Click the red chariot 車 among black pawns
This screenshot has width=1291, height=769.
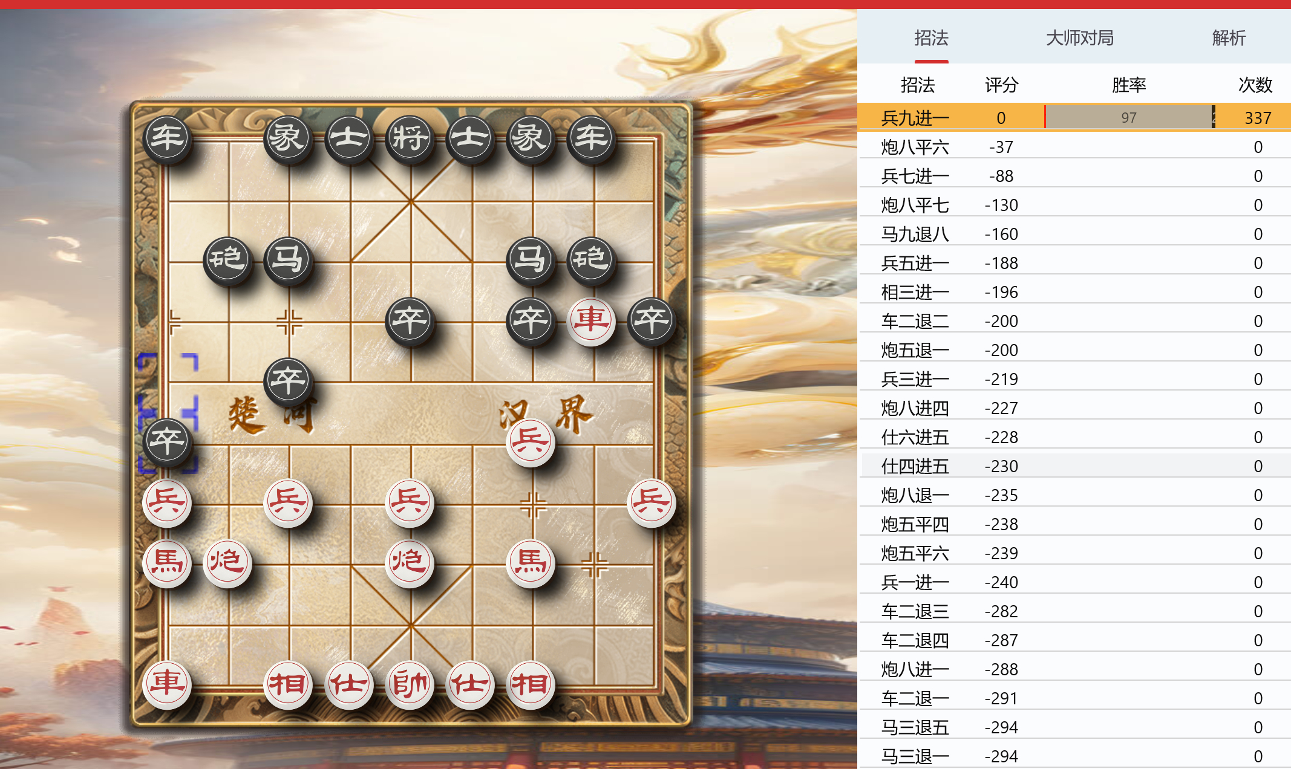coord(592,321)
